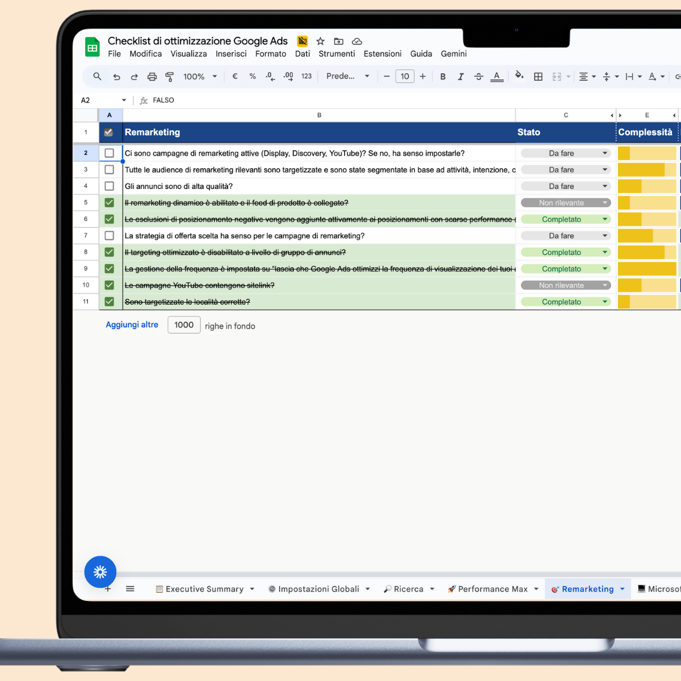Select the paint format roller tool
The width and height of the screenshot is (681, 681).
pos(170,77)
